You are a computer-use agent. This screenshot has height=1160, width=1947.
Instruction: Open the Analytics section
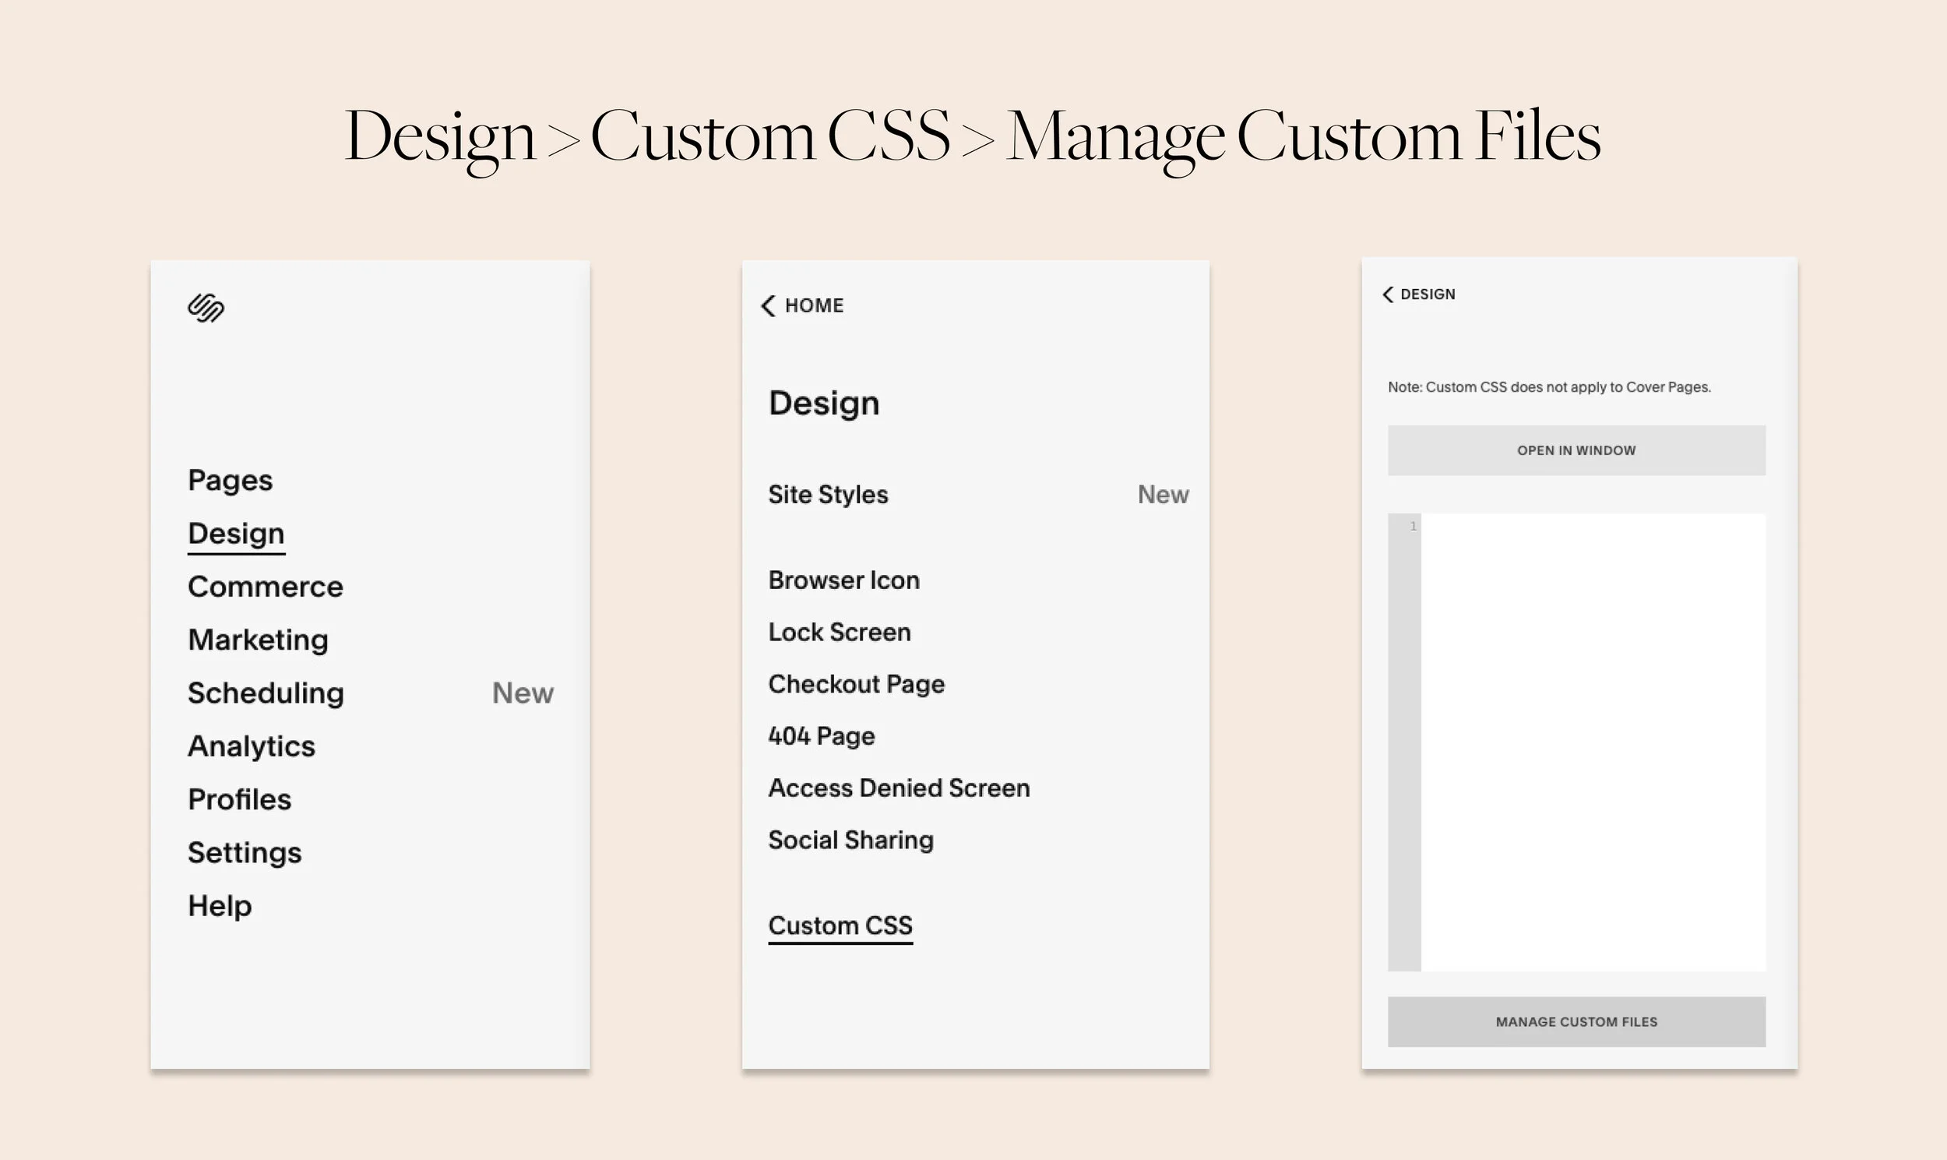pyautogui.click(x=251, y=745)
